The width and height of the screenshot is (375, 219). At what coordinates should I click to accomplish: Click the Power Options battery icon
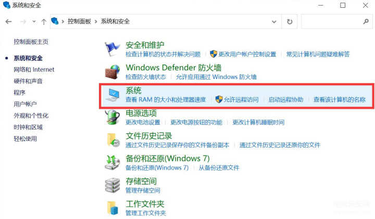(x=113, y=117)
